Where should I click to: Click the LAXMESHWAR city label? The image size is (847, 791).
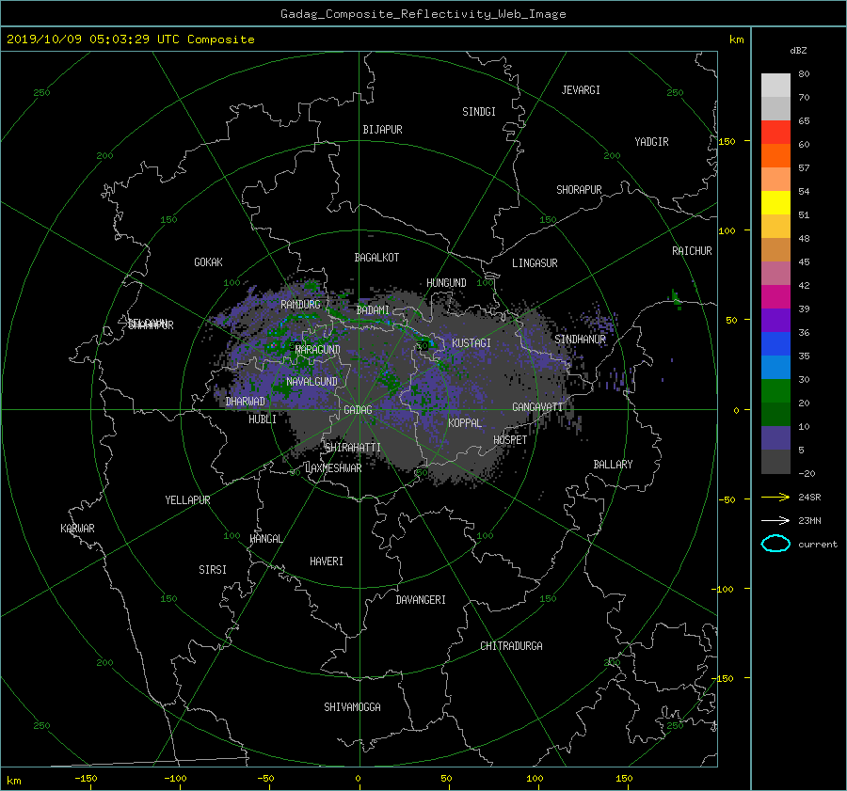click(333, 468)
